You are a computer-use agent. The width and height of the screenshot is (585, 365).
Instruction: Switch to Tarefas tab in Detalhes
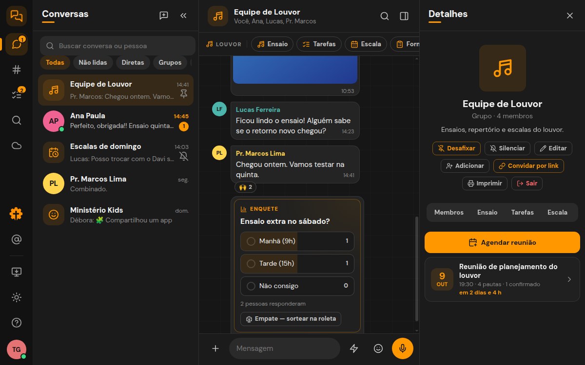[523, 212]
